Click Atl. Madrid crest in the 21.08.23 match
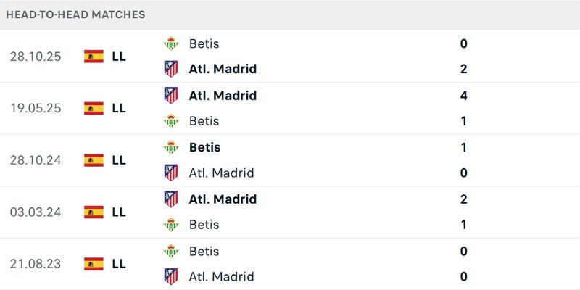580x290 pixels. pyautogui.click(x=171, y=277)
